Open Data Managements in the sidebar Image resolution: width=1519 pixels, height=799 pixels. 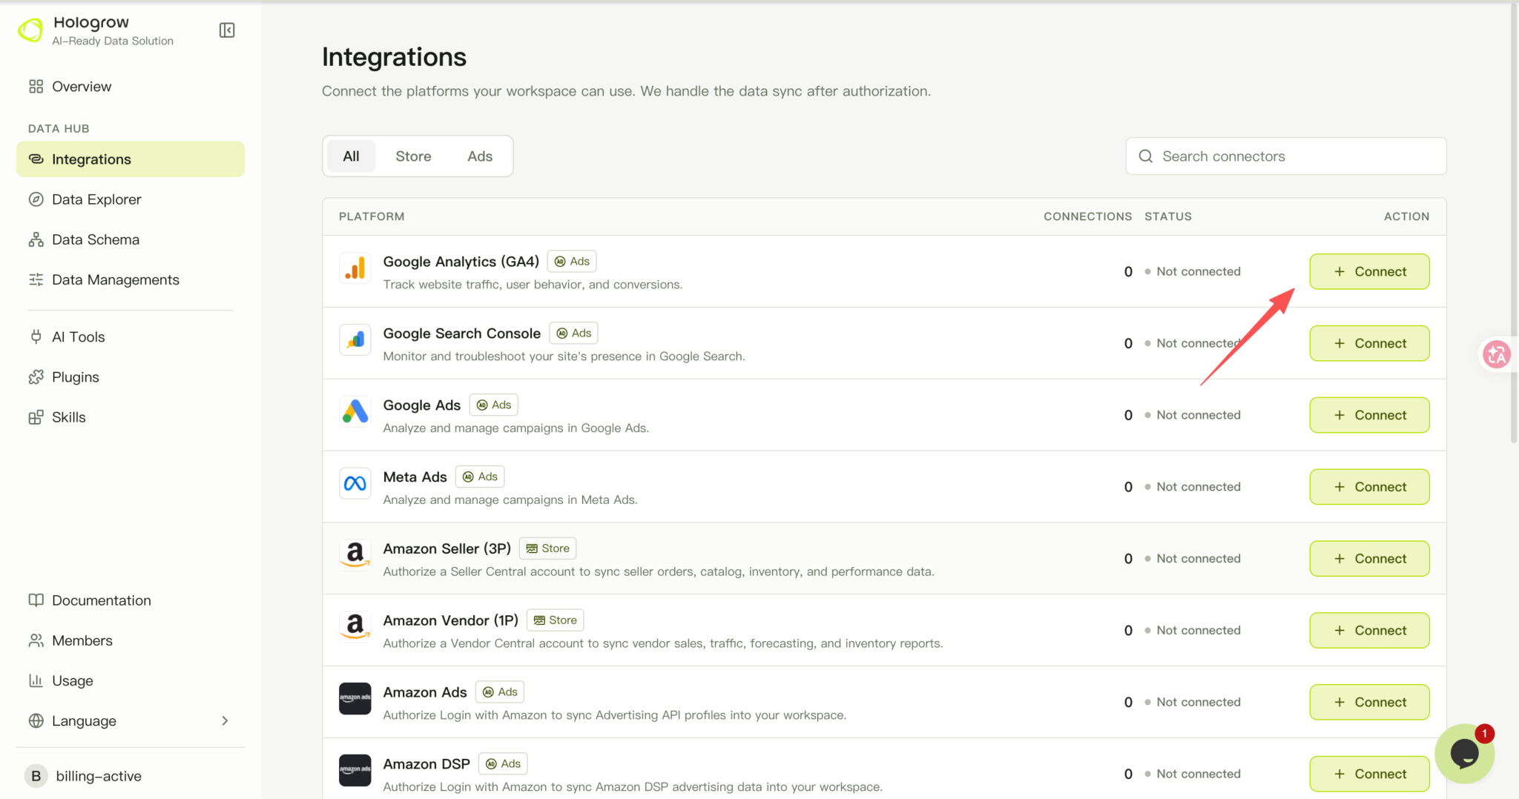[x=131, y=279]
